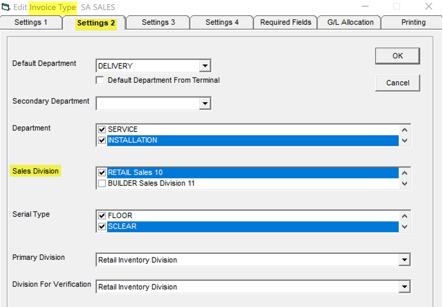Switch to the Settings 3 tab
Image resolution: width=443 pixels, height=307 pixels.
coord(158,22)
